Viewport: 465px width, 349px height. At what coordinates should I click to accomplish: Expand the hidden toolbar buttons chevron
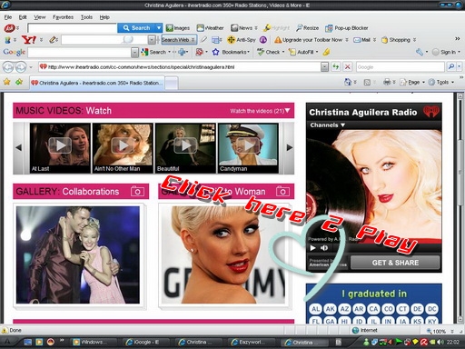458,38
